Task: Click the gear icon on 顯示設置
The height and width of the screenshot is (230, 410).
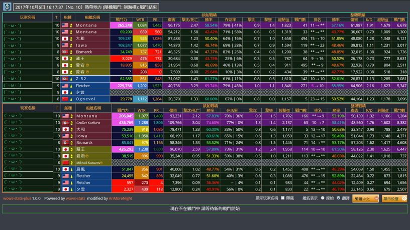Action: [x=404, y=199]
